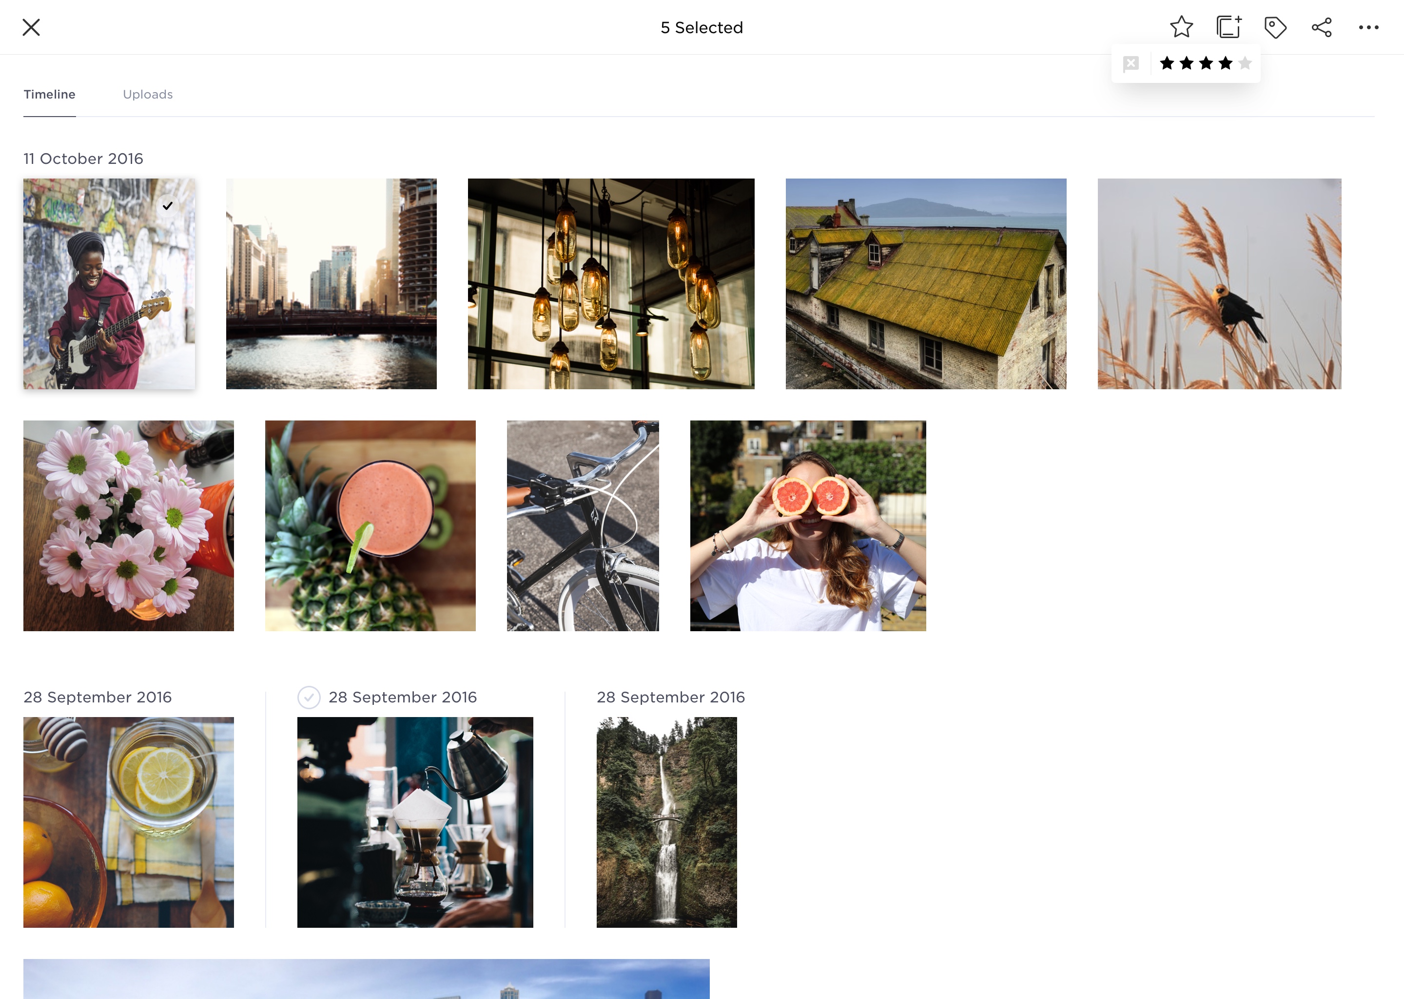The height and width of the screenshot is (999, 1404).
Task: Select the waterfall photo
Action: [x=666, y=822]
